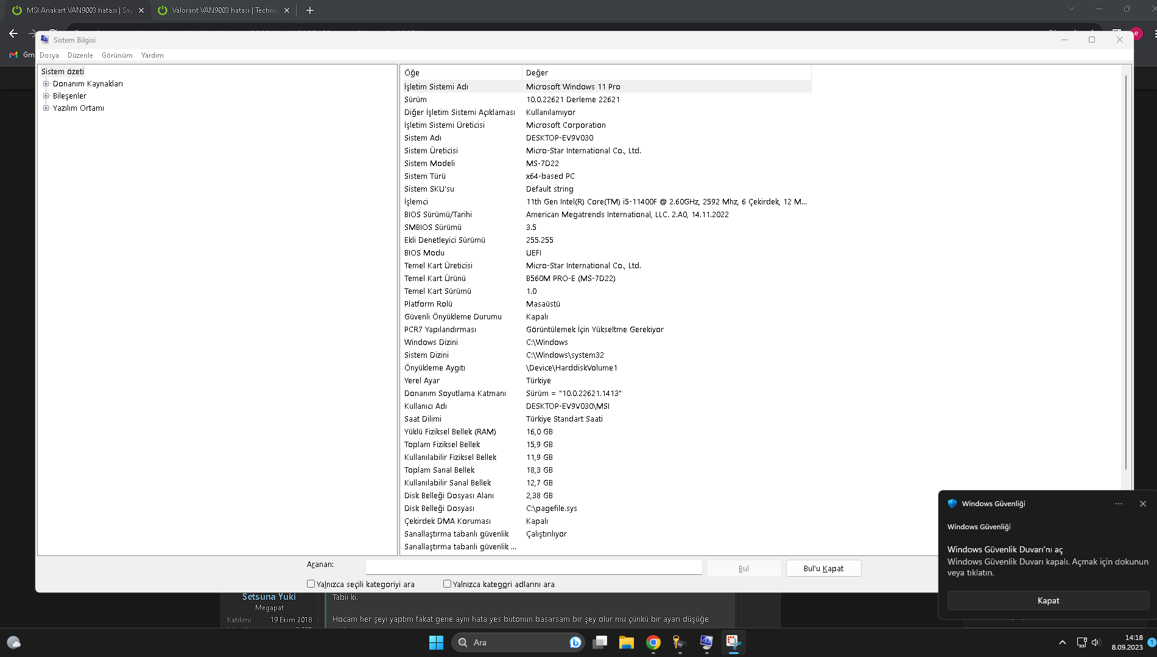Select the Güvenli Önyükleme Durumu row

pyautogui.click(x=606, y=316)
